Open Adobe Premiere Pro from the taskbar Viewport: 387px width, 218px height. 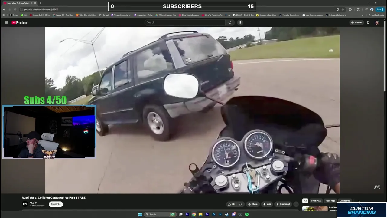tap(187, 214)
